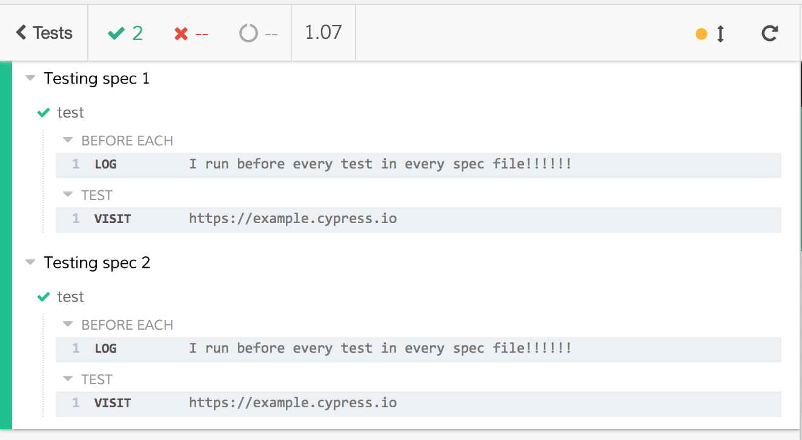The height and width of the screenshot is (440, 802).
Task: Collapse the Testing spec 2 suite
Action: [x=29, y=262]
